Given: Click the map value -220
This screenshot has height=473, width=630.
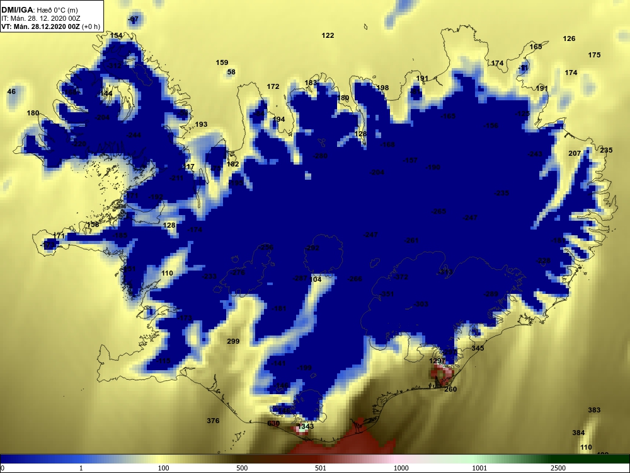Looking at the screenshot, I should coord(78,144).
